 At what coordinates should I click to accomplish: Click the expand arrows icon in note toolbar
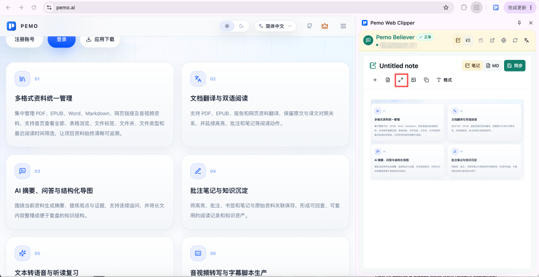pyautogui.click(x=401, y=80)
